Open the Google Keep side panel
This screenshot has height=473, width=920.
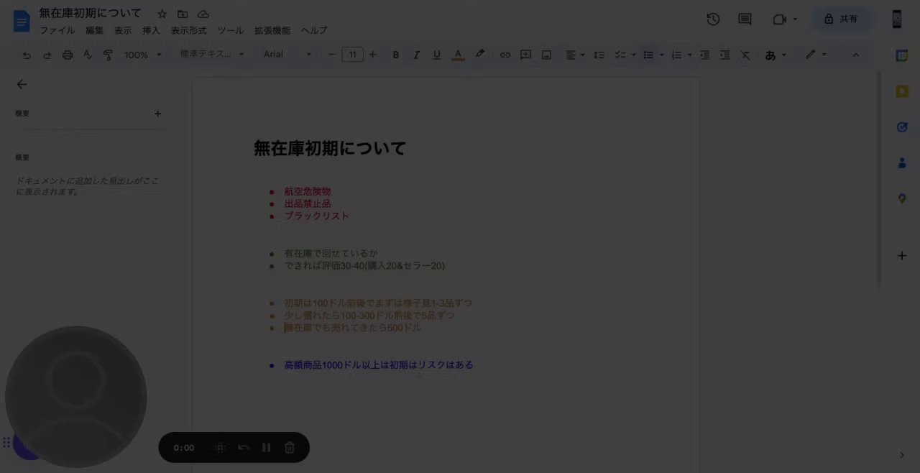click(x=902, y=91)
